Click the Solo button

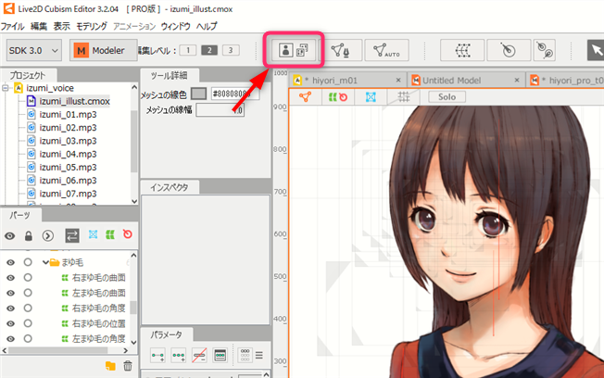tap(447, 96)
